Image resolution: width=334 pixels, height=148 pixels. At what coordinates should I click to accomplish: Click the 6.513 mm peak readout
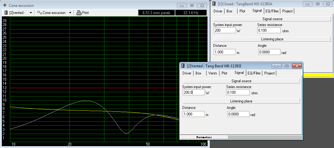(156, 13)
